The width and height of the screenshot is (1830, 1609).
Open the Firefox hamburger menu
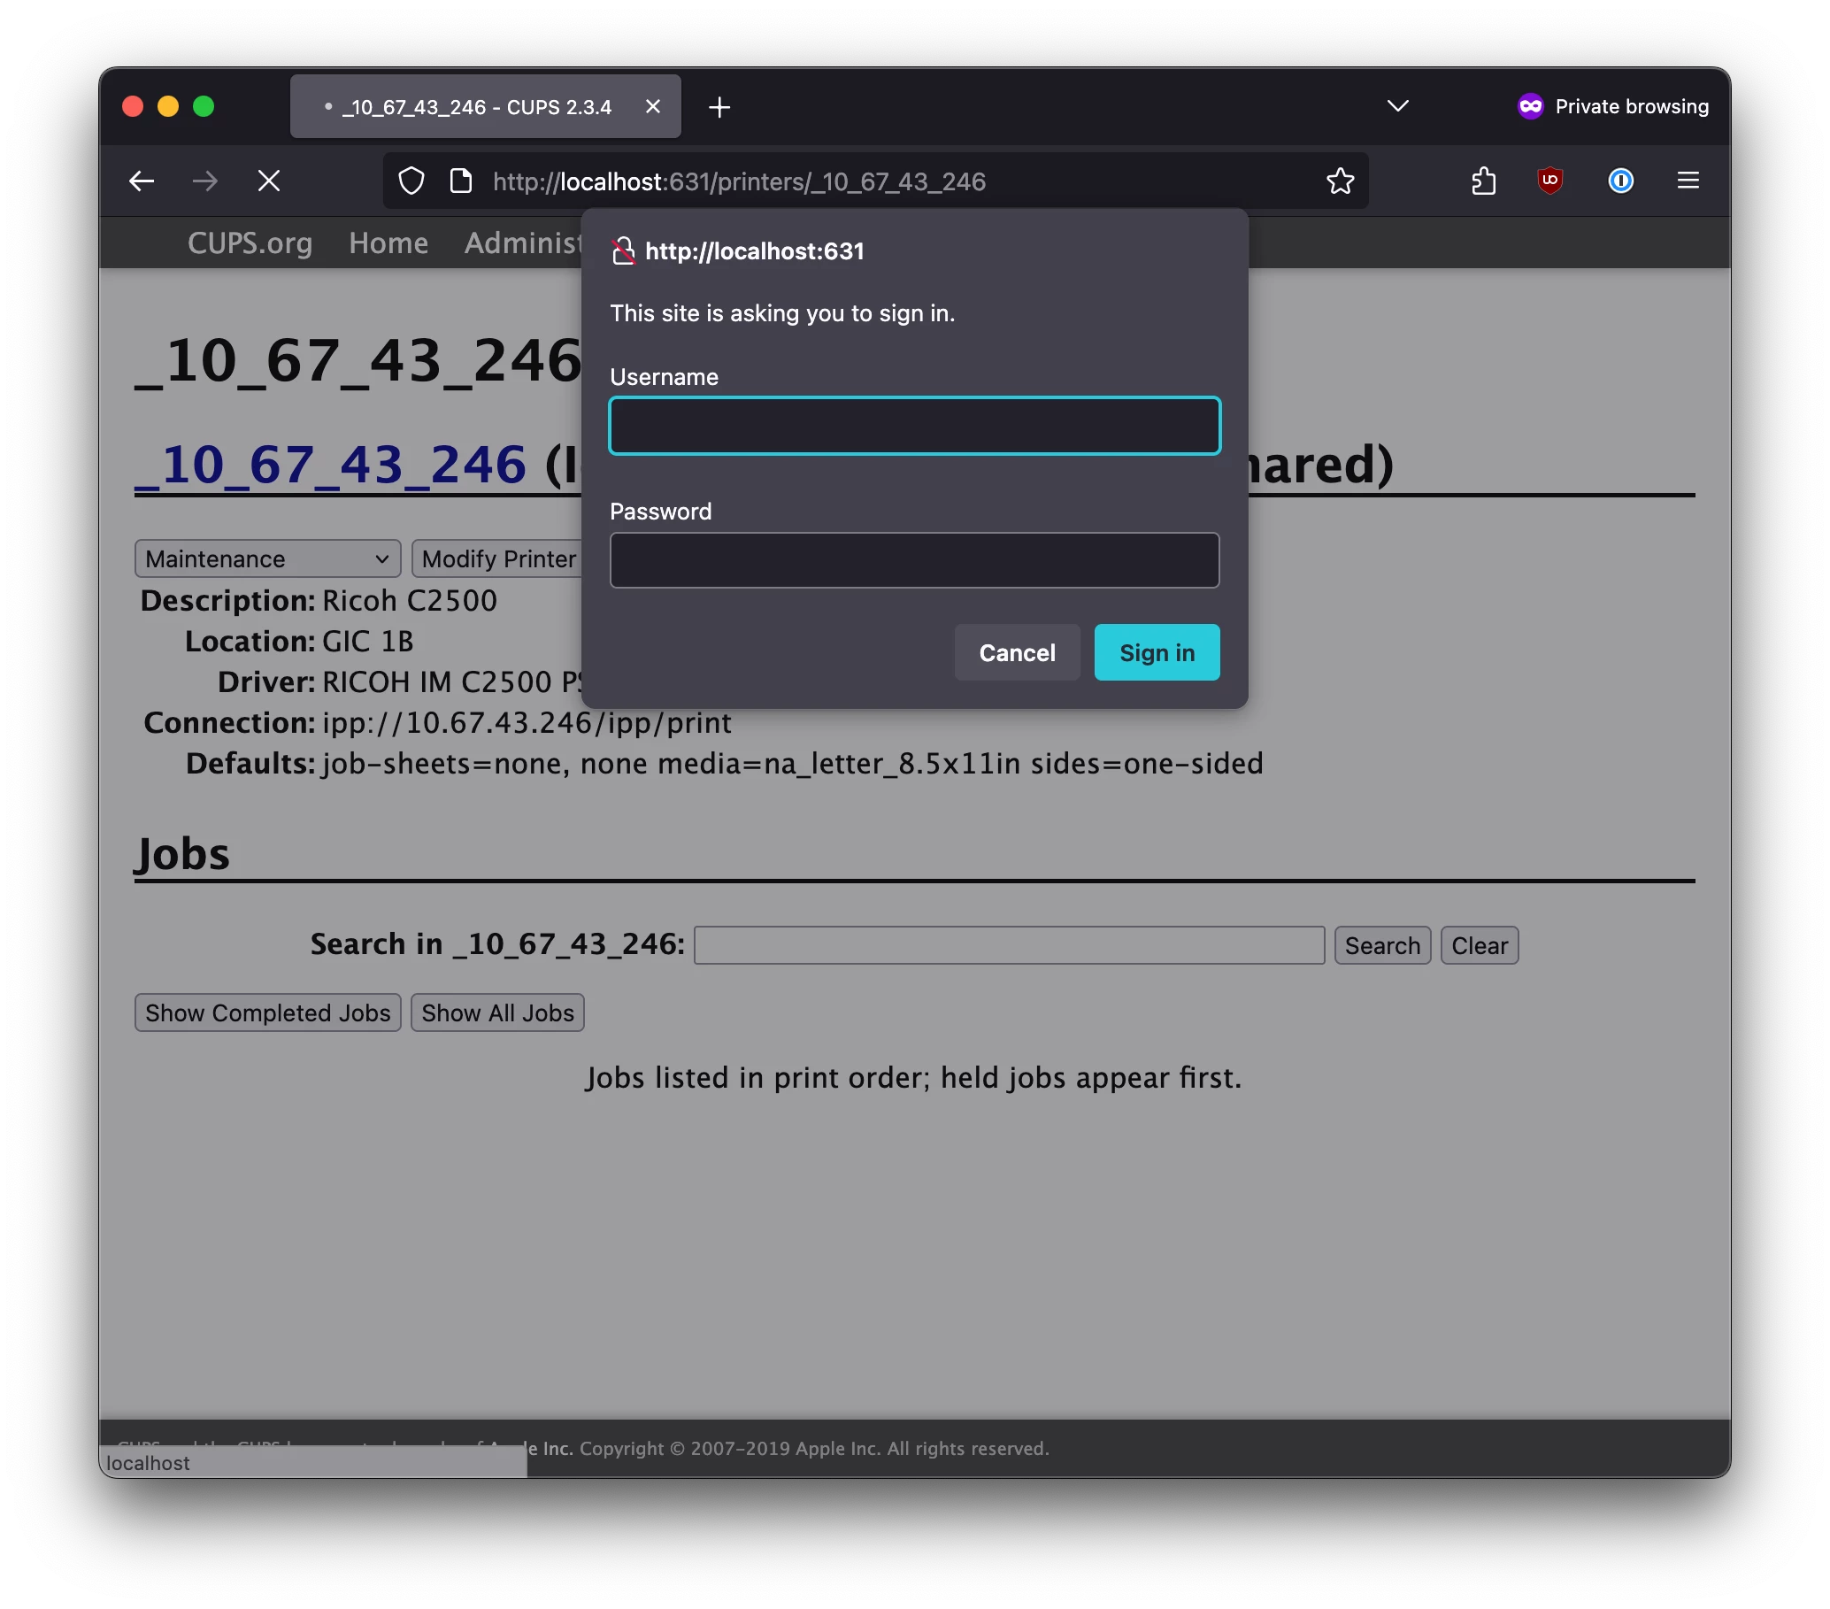click(1688, 181)
